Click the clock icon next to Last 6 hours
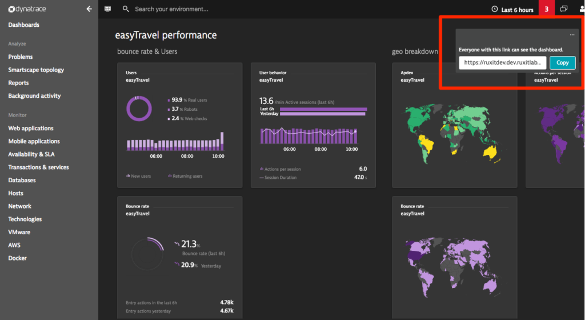This screenshot has height=320, width=585. [495, 9]
